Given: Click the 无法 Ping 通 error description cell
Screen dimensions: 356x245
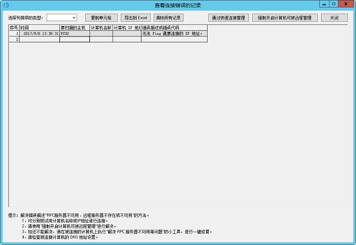Looking at the screenshot, I should pyautogui.click(x=174, y=33).
